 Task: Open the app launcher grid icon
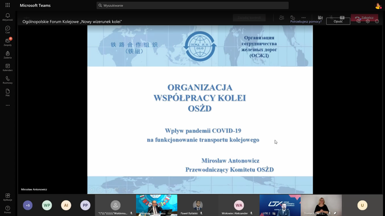[8, 5]
